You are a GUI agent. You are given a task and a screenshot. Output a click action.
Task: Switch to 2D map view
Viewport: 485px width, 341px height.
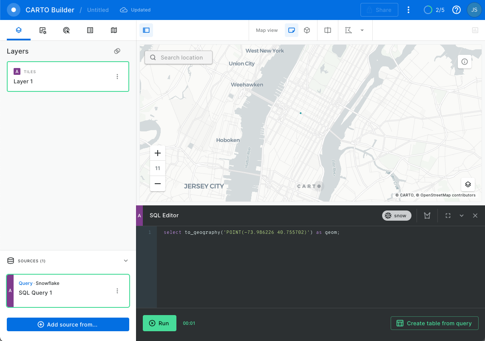tap(292, 30)
